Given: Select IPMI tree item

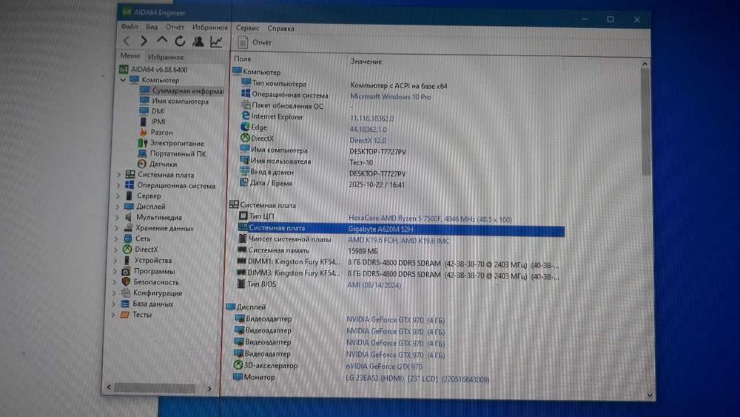Looking at the screenshot, I should point(158,122).
